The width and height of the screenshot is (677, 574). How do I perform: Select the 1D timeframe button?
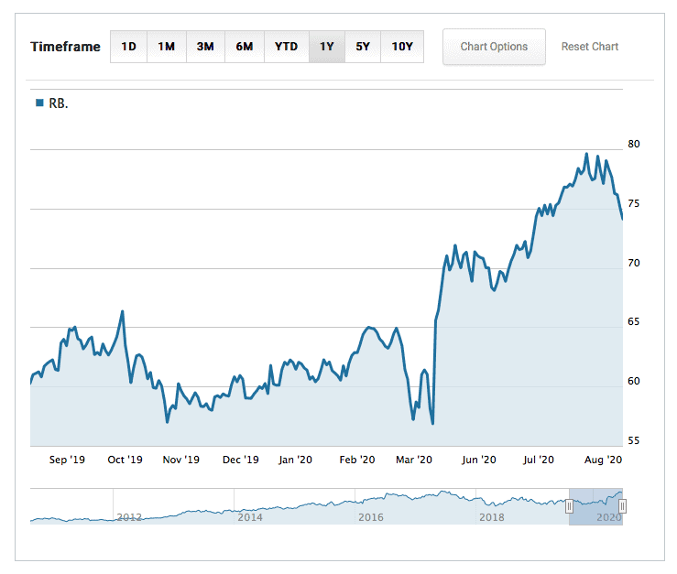pos(129,47)
